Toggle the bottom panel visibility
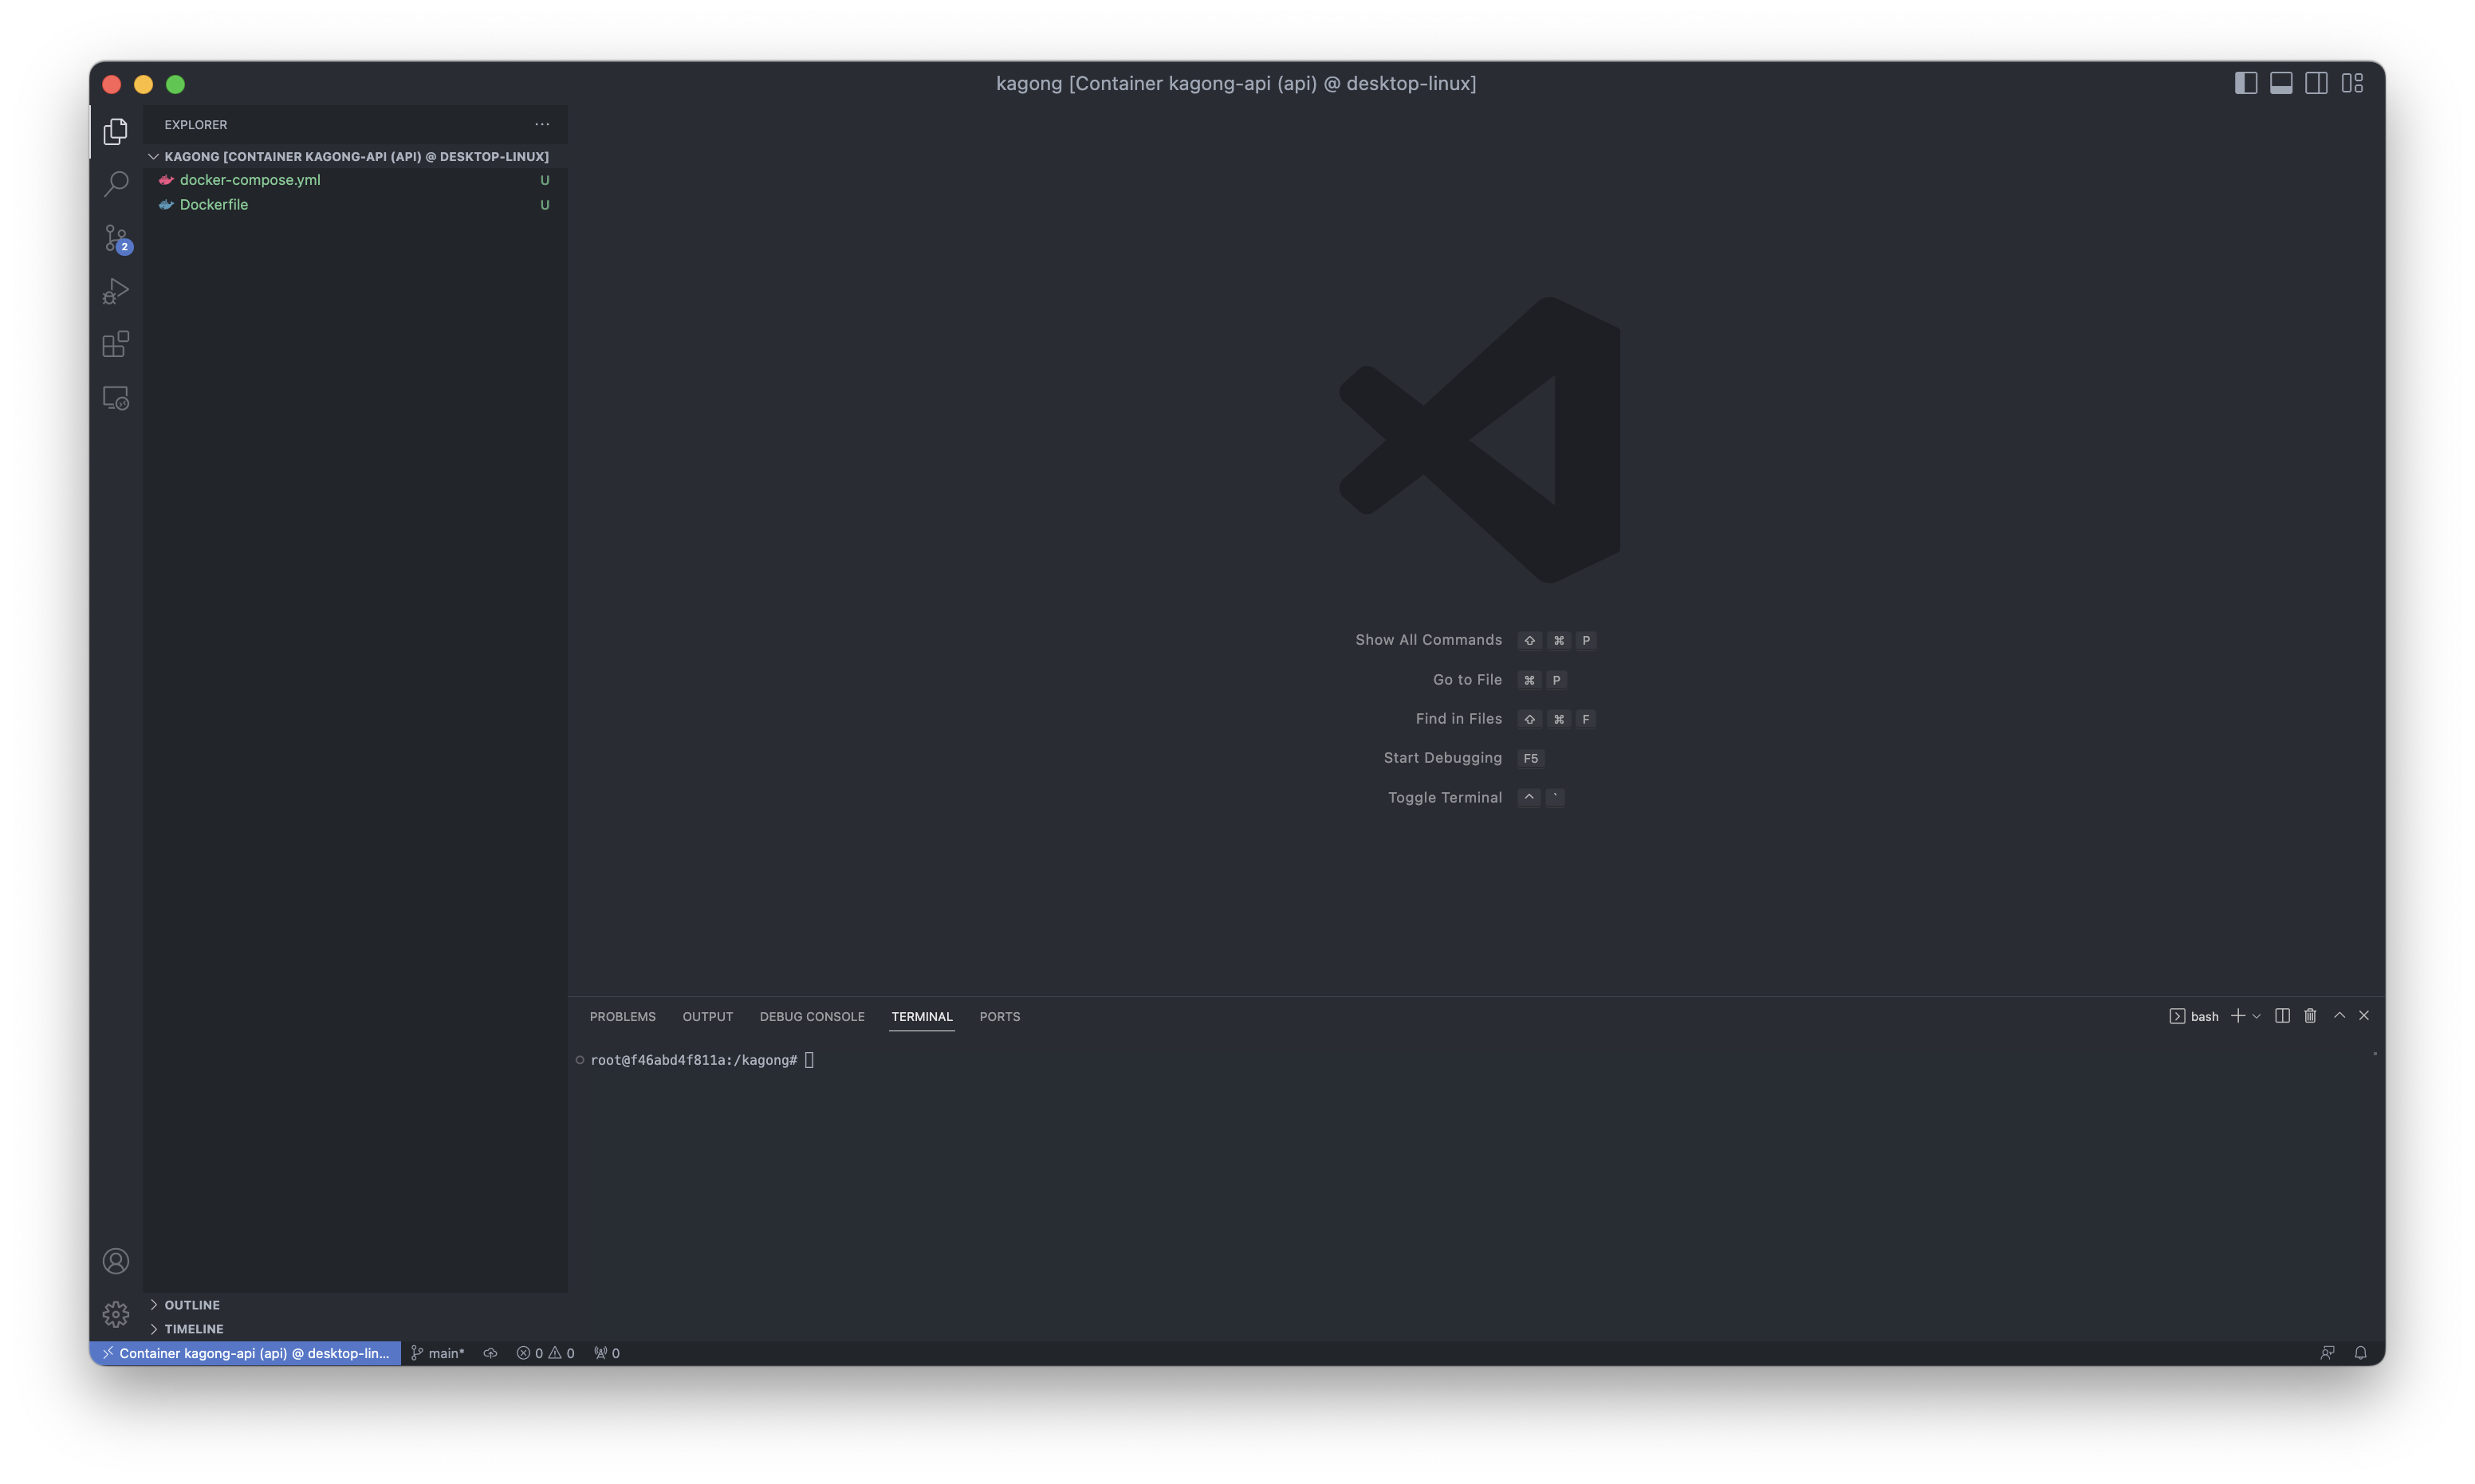Image resolution: width=2475 pixels, height=1484 pixels. pyautogui.click(x=2281, y=83)
